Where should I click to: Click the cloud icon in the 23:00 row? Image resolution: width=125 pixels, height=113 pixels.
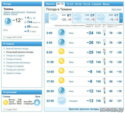tap(62, 100)
